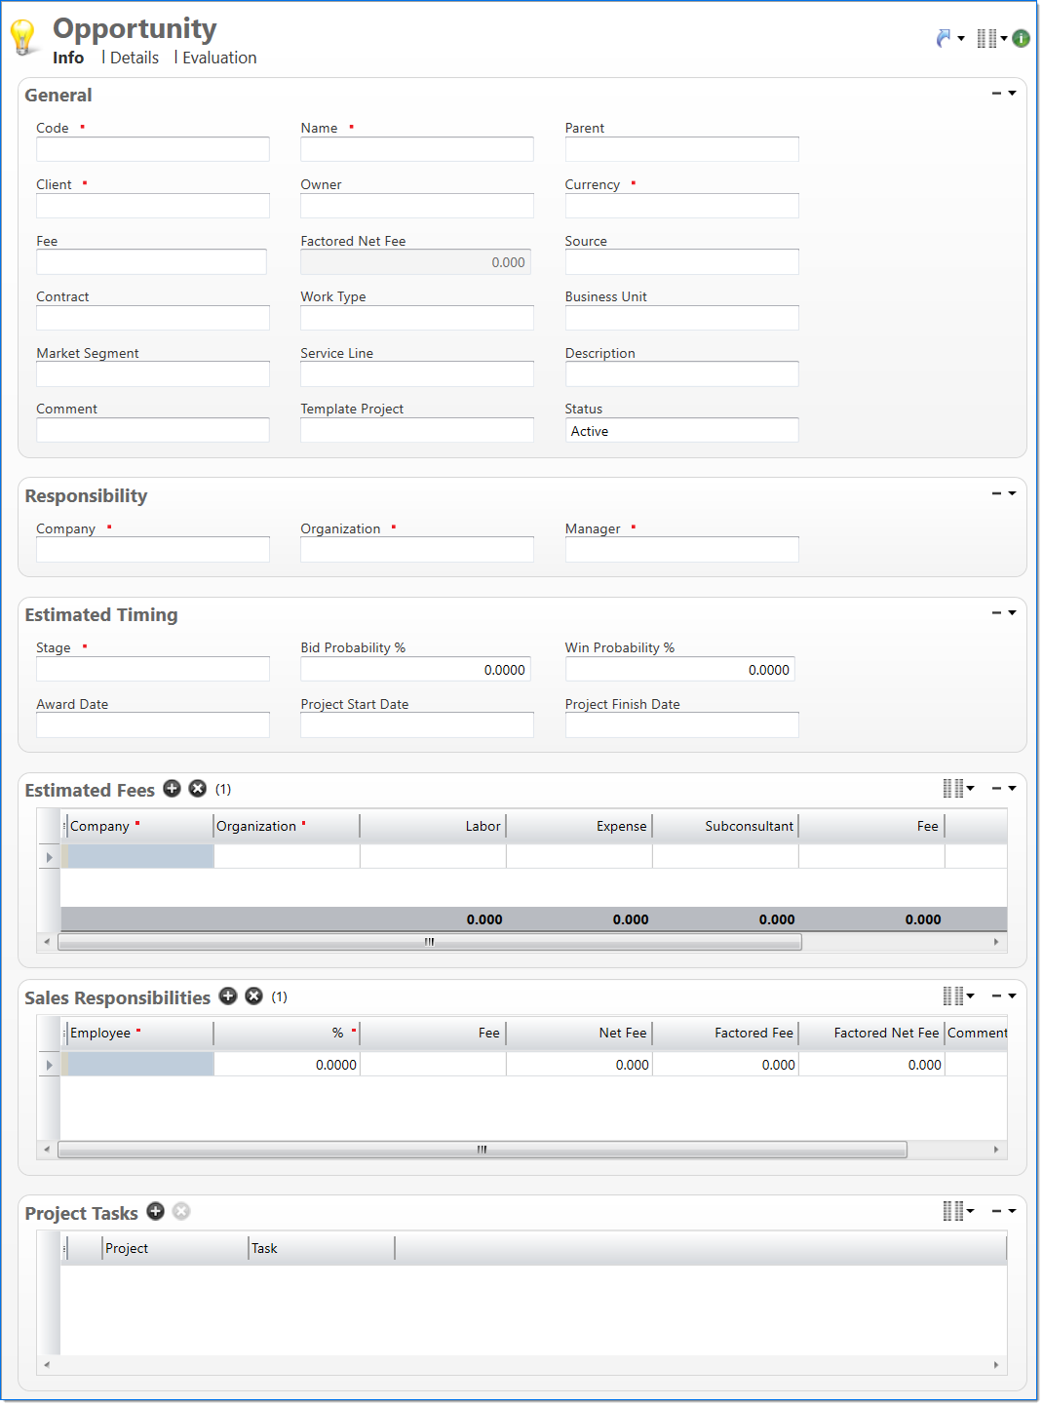Open the Sales Responsibilities section dropdown arrow
This screenshot has height=1406, width=1043.
(1013, 996)
